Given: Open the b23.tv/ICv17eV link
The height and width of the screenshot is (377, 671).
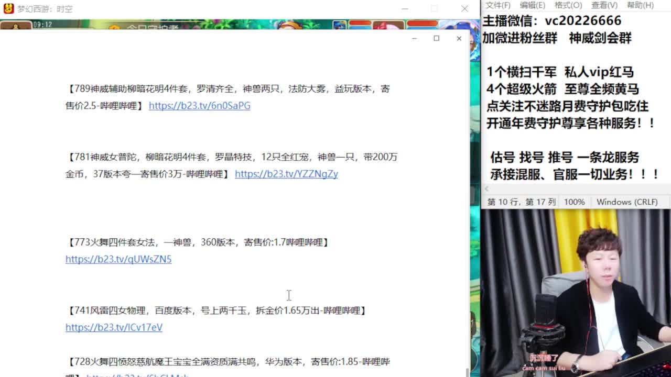Looking at the screenshot, I should point(114,327).
